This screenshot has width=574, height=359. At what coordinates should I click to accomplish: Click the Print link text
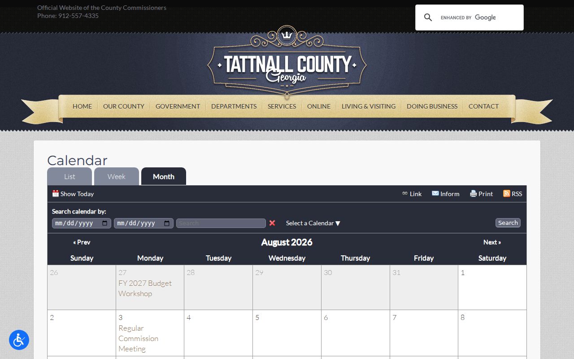click(486, 194)
